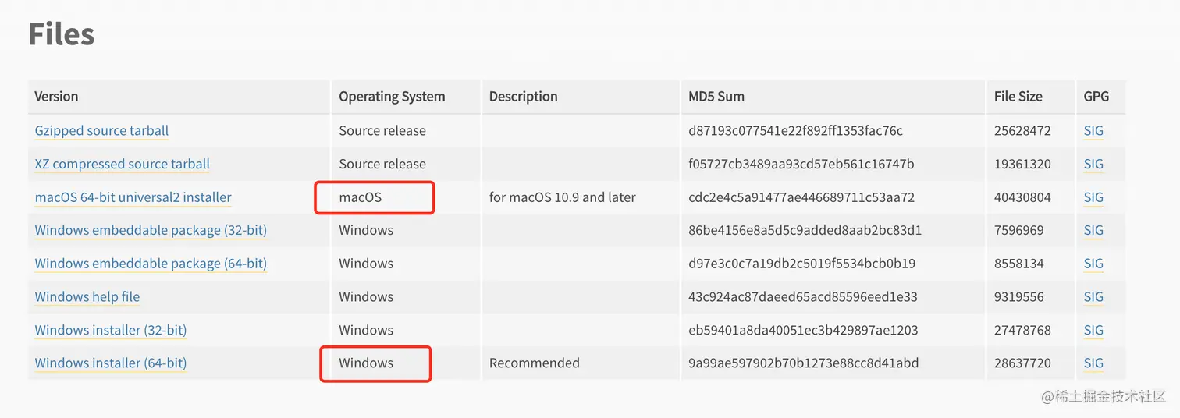Open SIG link for Gzipped source tarball
1180x418 pixels.
coord(1093,131)
